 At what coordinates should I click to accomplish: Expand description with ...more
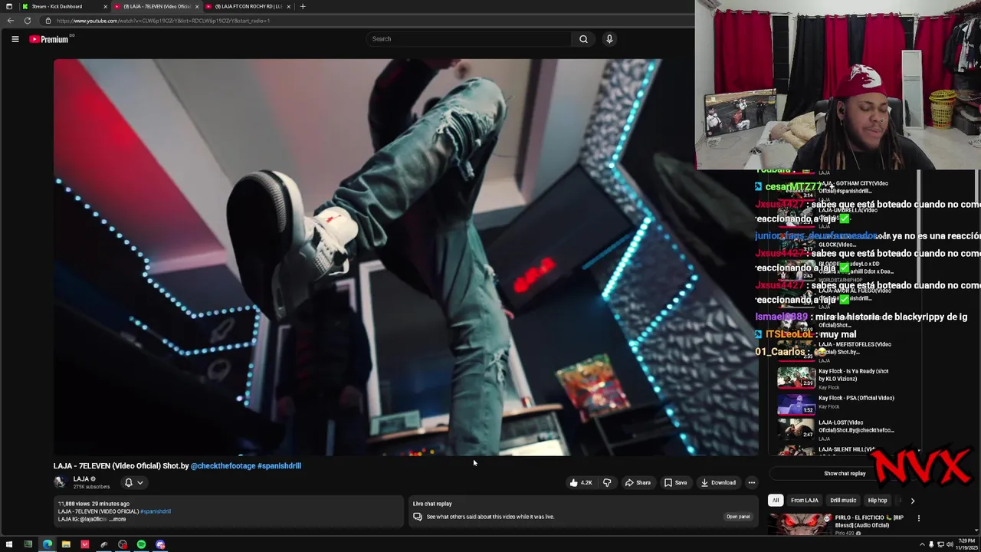[118, 519]
